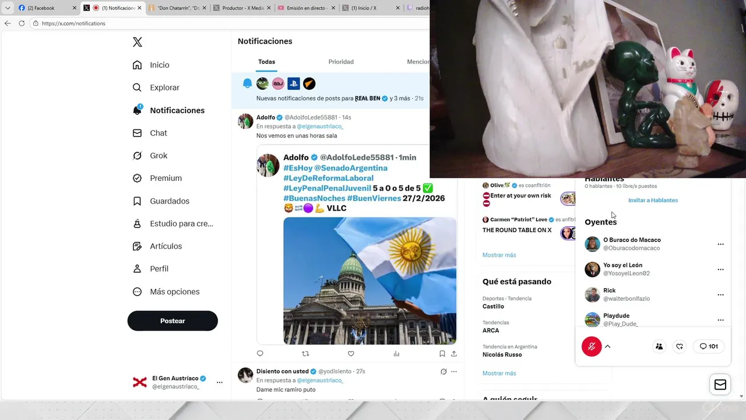746x420 pixels.
Task: View analytics for Adolfo's post
Action: (396, 353)
